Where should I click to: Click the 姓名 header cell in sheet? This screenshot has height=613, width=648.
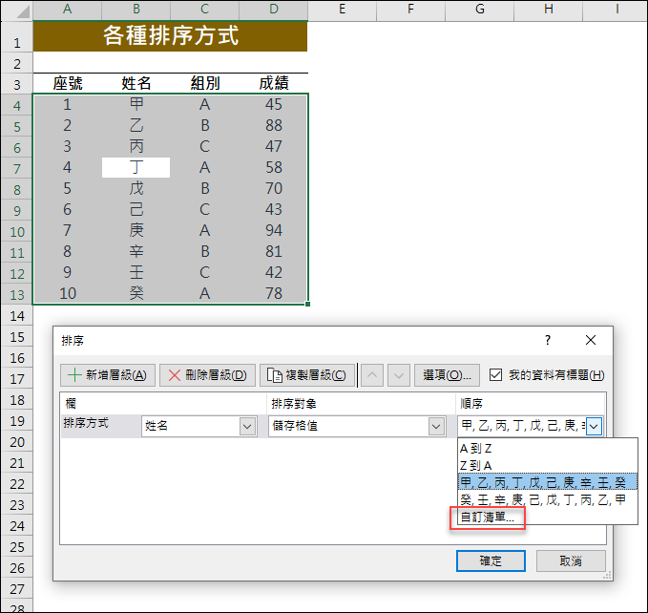(136, 83)
